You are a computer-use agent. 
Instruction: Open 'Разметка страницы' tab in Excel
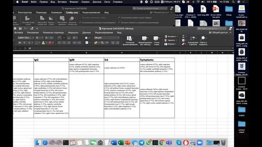click(53, 33)
